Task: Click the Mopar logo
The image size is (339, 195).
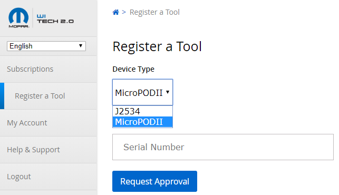Action: point(18,18)
